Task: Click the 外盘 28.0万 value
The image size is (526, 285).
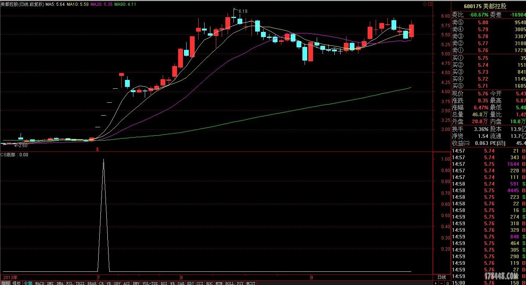Action: pos(481,122)
